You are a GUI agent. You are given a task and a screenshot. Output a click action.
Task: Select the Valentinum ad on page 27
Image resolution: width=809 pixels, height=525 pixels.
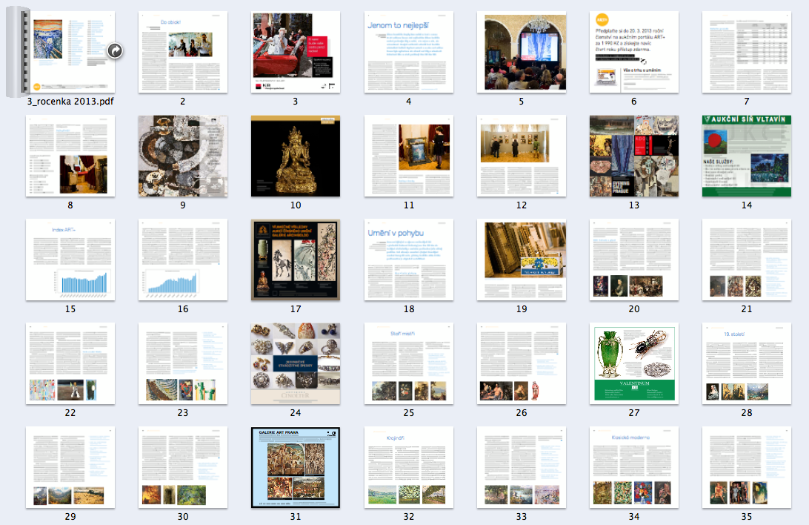click(633, 363)
